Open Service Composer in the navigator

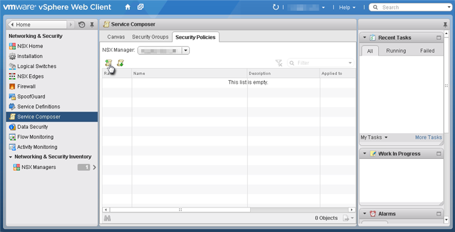[x=52, y=117]
